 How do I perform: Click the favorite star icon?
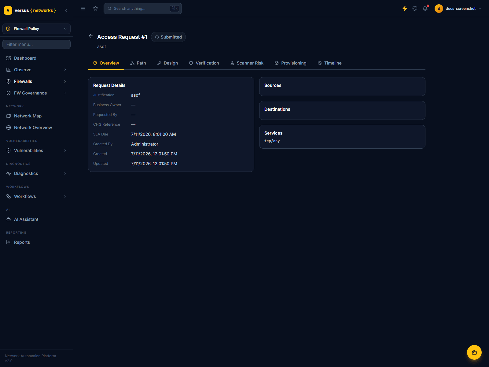pyautogui.click(x=96, y=9)
